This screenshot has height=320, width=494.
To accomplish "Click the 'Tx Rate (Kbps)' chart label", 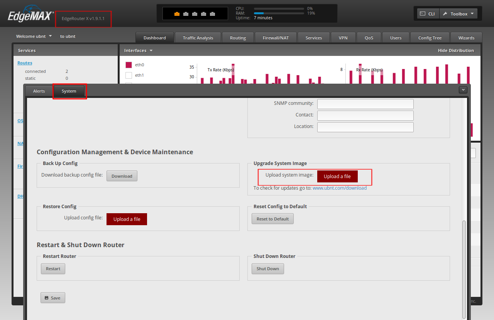I will (221, 70).
